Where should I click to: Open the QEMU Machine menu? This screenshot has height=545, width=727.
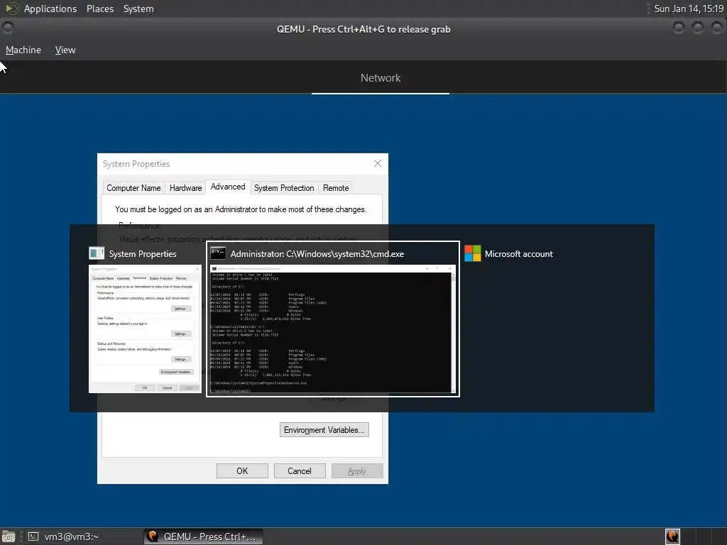[23, 50]
